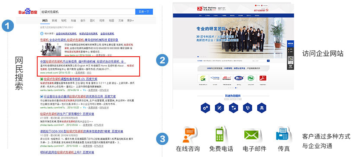Screen dimensions: 352x157
Task: Click the Baidu search input field
Action: point(88,12)
